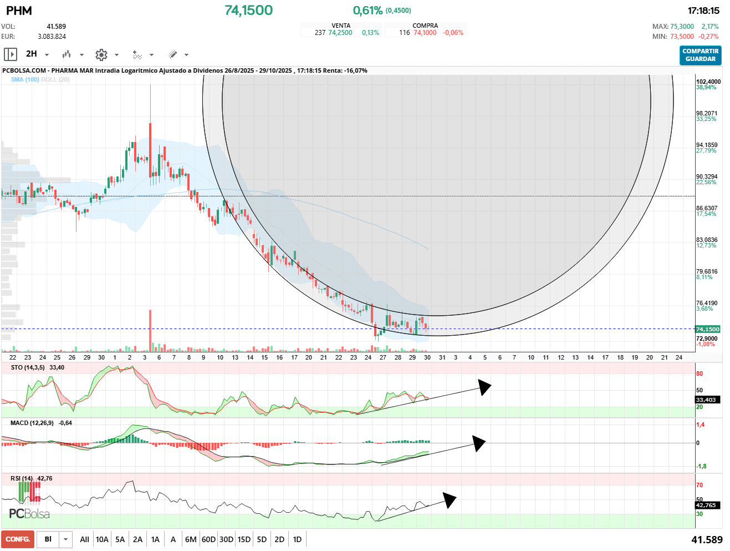Select the 5D time range

[262, 539]
